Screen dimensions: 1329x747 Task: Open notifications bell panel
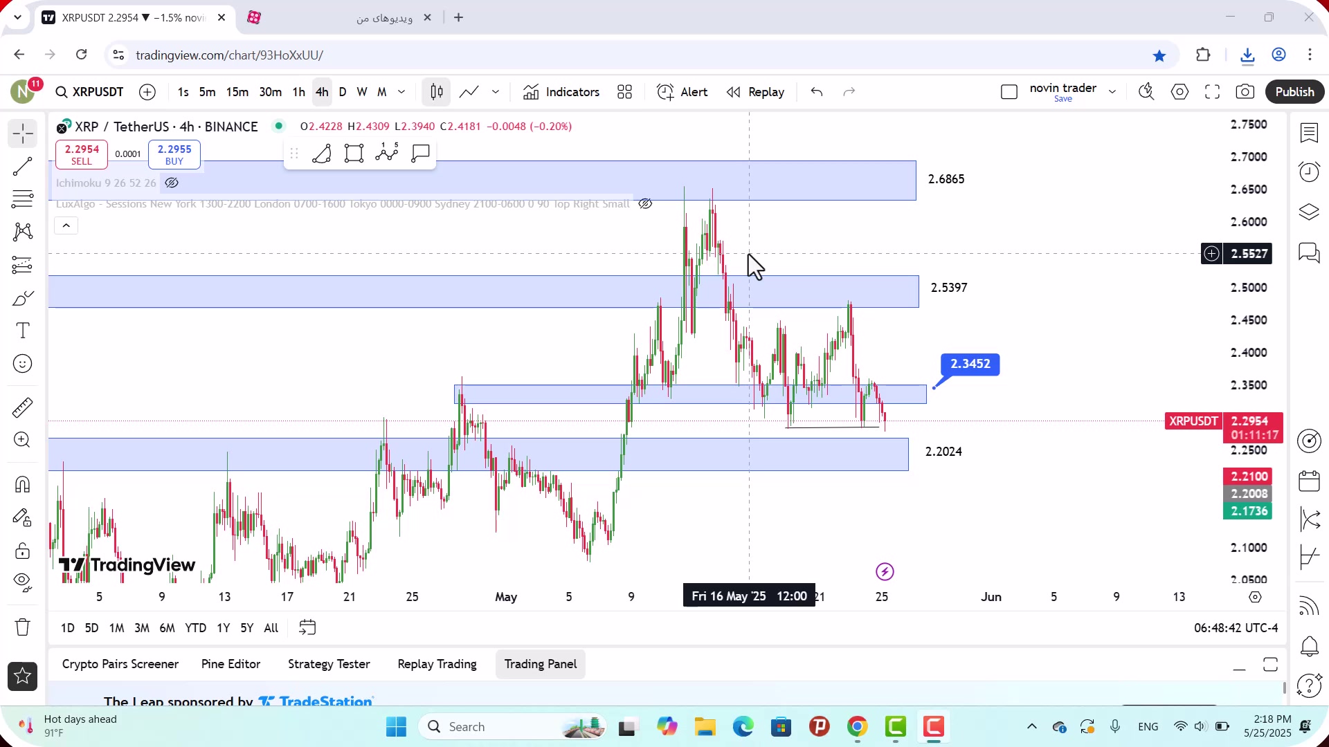1309,647
